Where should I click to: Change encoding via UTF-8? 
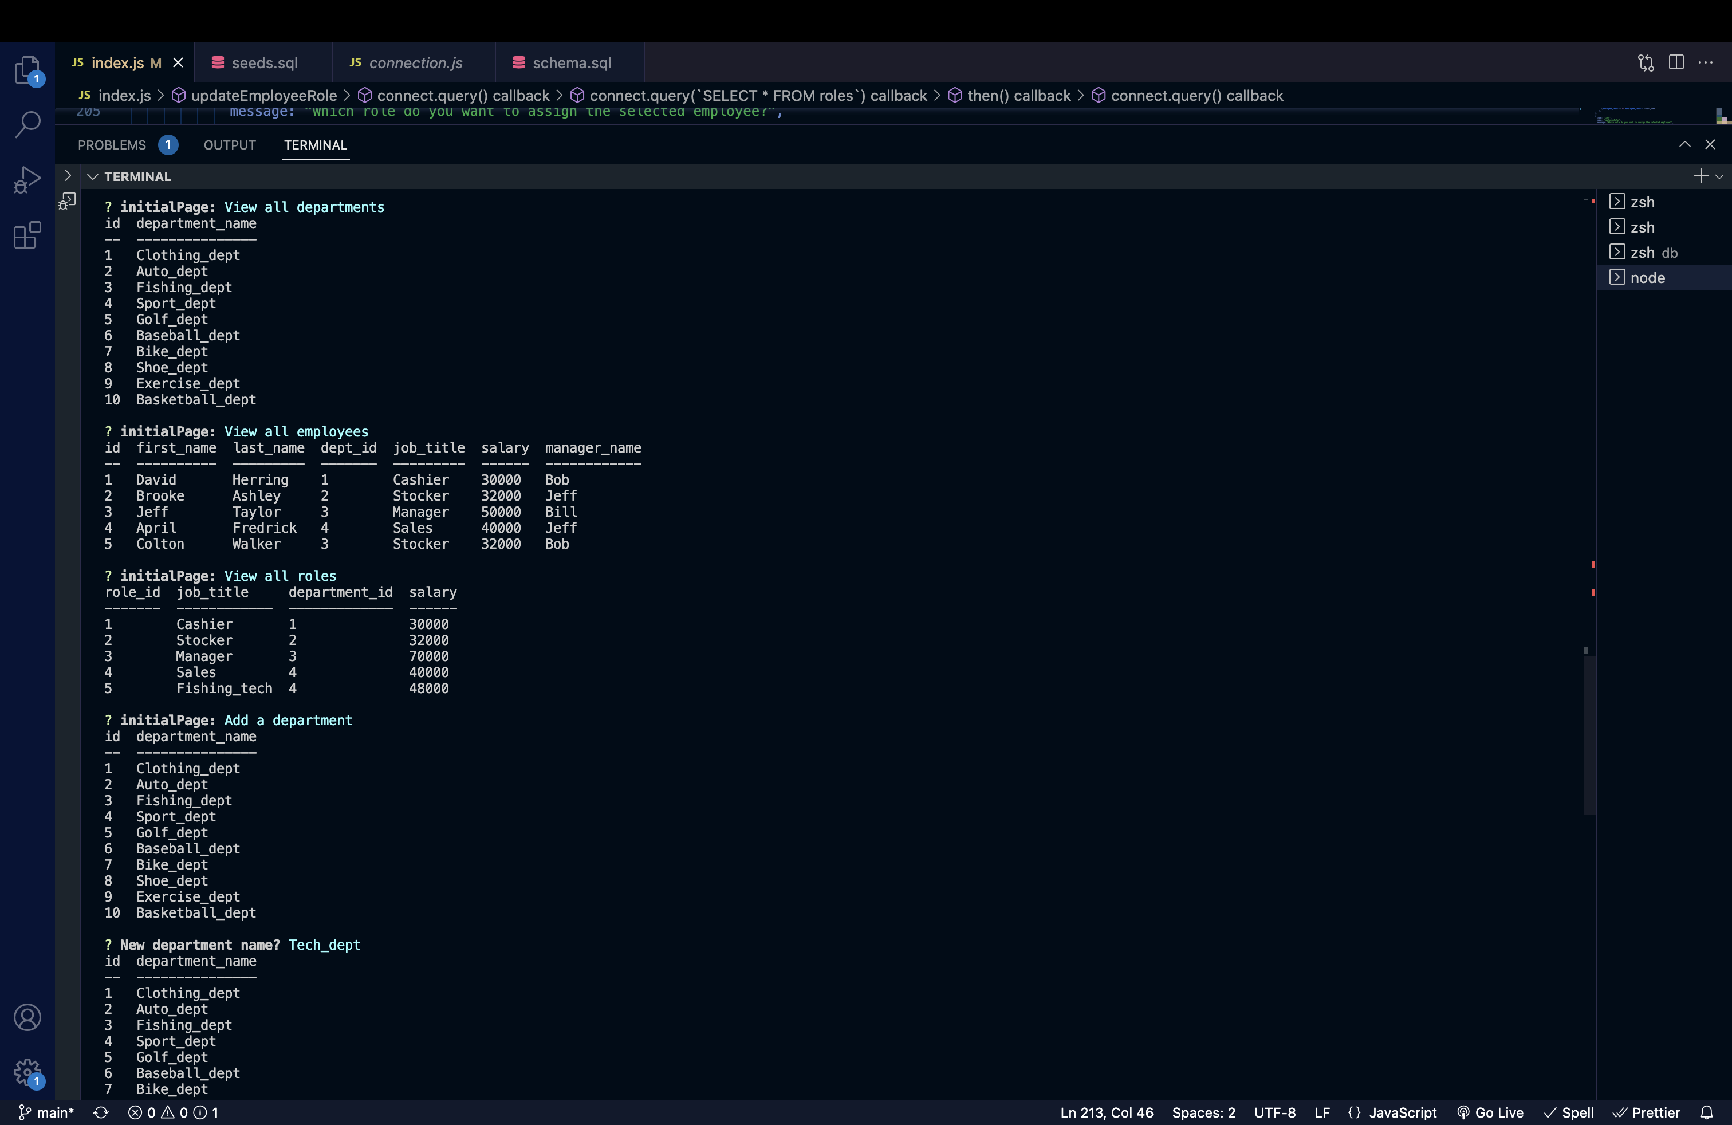[1274, 1112]
